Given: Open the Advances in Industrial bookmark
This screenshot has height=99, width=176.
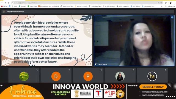Looking at the screenshot, I should click(81, 6).
